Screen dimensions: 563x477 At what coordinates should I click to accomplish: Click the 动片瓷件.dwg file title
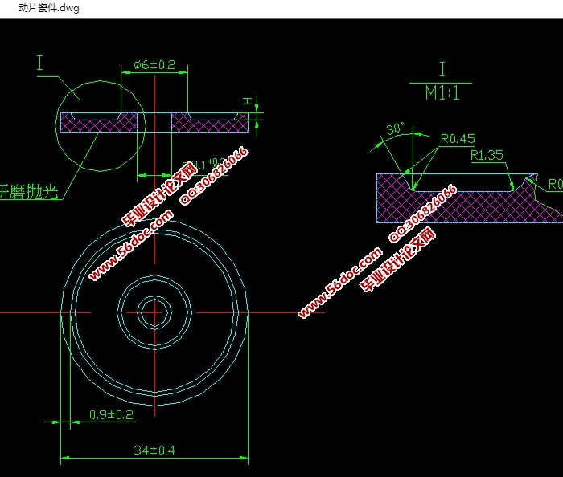[x=40, y=7]
